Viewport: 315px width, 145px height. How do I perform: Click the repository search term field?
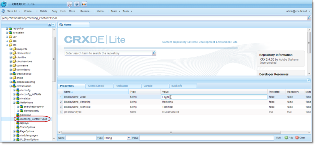(x=108, y=53)
